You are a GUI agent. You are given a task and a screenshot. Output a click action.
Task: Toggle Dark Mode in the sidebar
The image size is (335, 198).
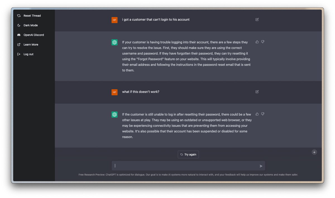pos(30,25)
